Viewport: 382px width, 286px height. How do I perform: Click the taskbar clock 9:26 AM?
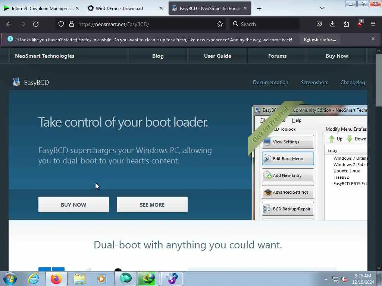[363, 276]
